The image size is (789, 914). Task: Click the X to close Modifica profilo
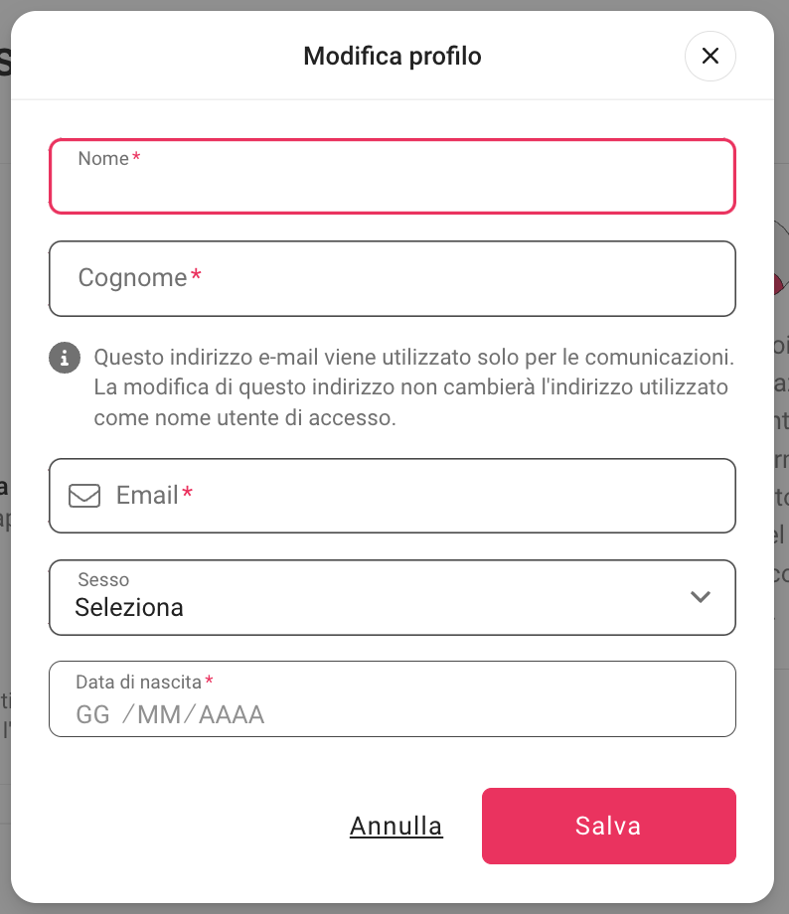pos(710,56)
